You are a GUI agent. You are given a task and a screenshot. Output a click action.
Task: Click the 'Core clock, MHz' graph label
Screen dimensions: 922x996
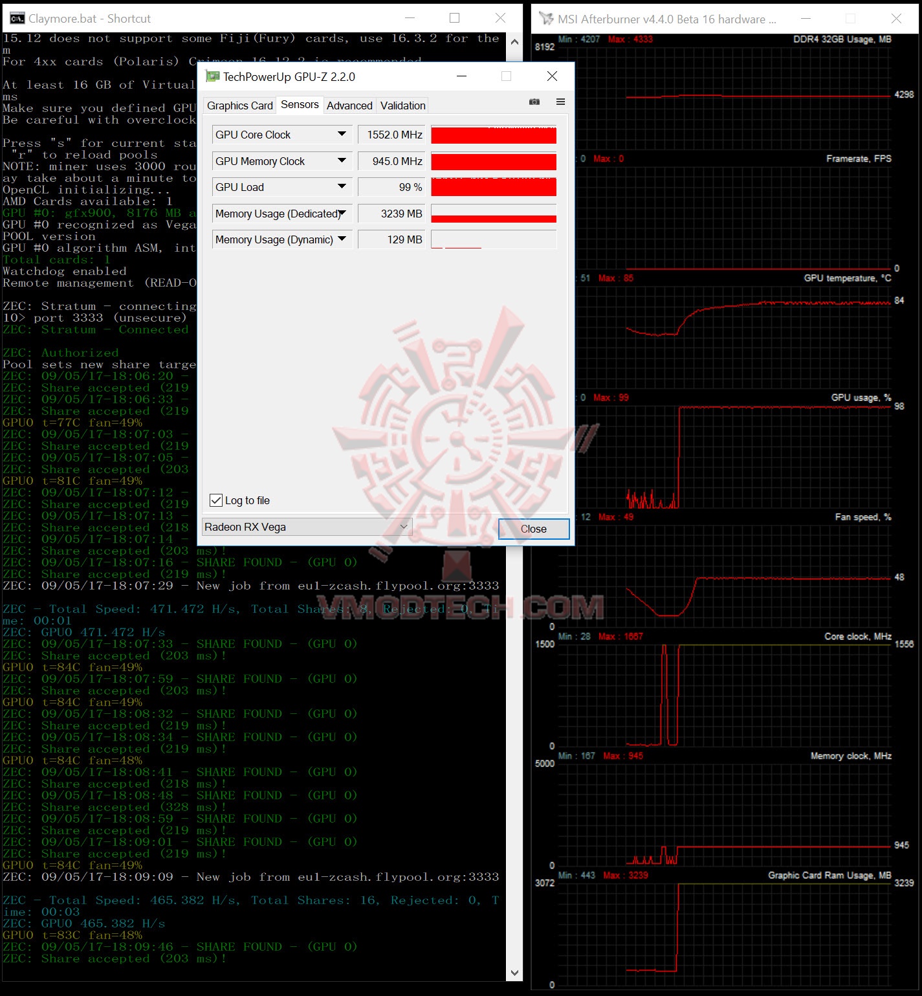coord(858,637)
